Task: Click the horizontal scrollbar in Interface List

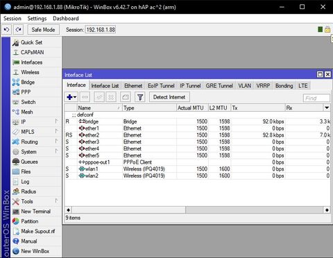Action: point(197,210)
